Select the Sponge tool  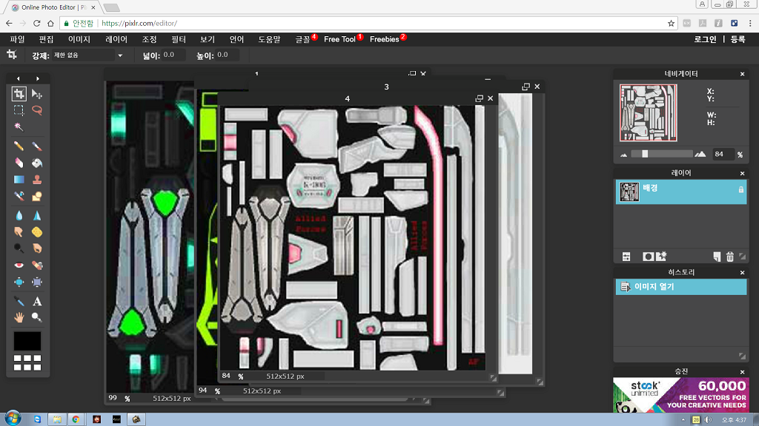[x=37, y=231]
